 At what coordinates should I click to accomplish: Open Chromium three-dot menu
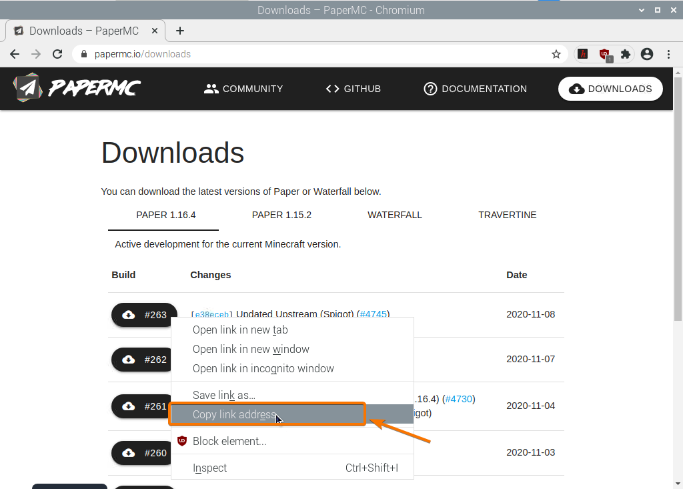click(668, 54)
